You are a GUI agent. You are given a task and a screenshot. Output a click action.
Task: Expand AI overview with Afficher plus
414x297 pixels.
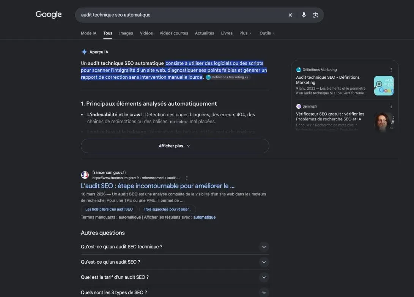(175, 146)
